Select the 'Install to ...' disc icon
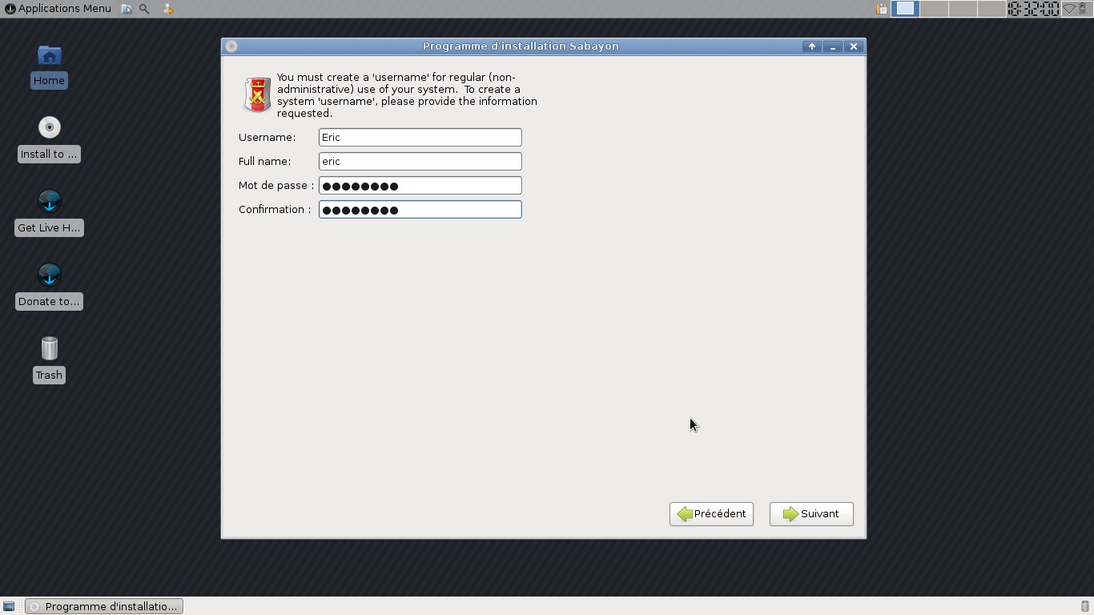1094x615 pixels. click(x=49, y=128)
